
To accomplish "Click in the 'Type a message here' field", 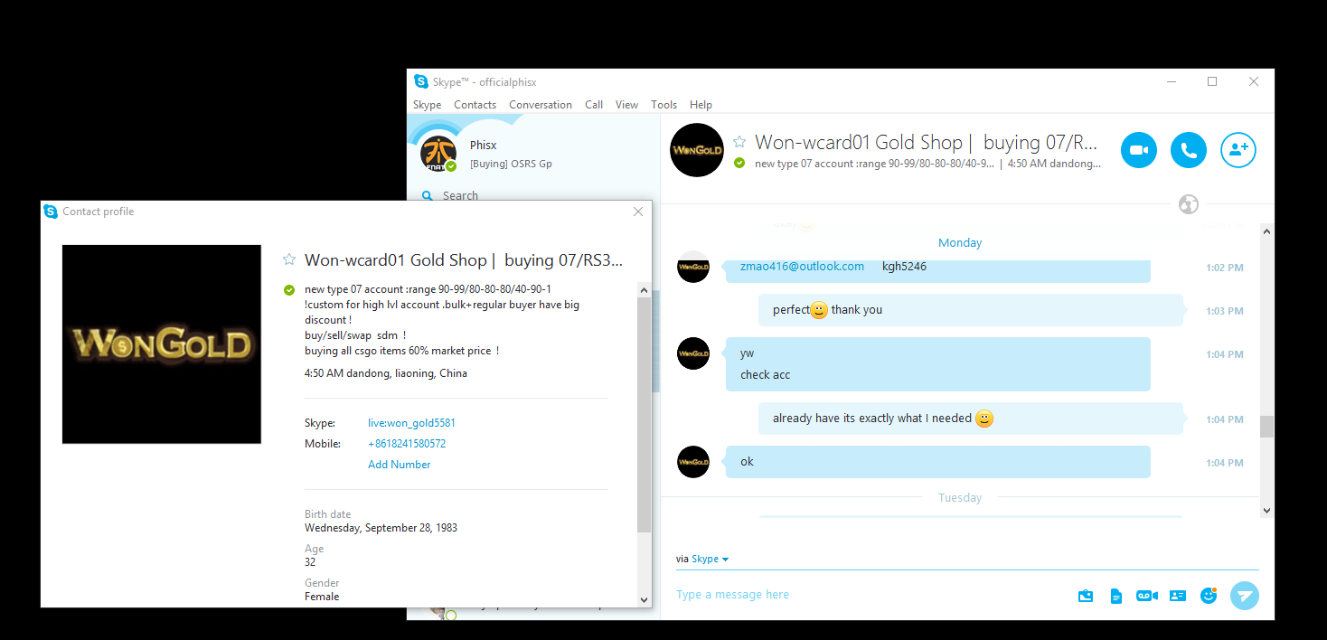I will pyautogui.click(x=868, y=595).
